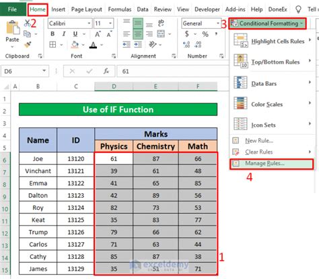Click the formula bar showing 61
The height and width of the screenshot is (279, 319).
coord(173,71)
